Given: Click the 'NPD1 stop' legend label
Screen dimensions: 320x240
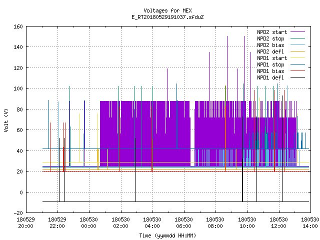Looking at the screenshot, I should (x=270, y=64).
